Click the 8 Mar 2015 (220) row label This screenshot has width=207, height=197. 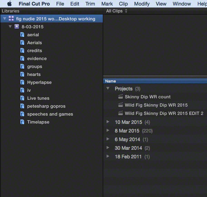134,131
